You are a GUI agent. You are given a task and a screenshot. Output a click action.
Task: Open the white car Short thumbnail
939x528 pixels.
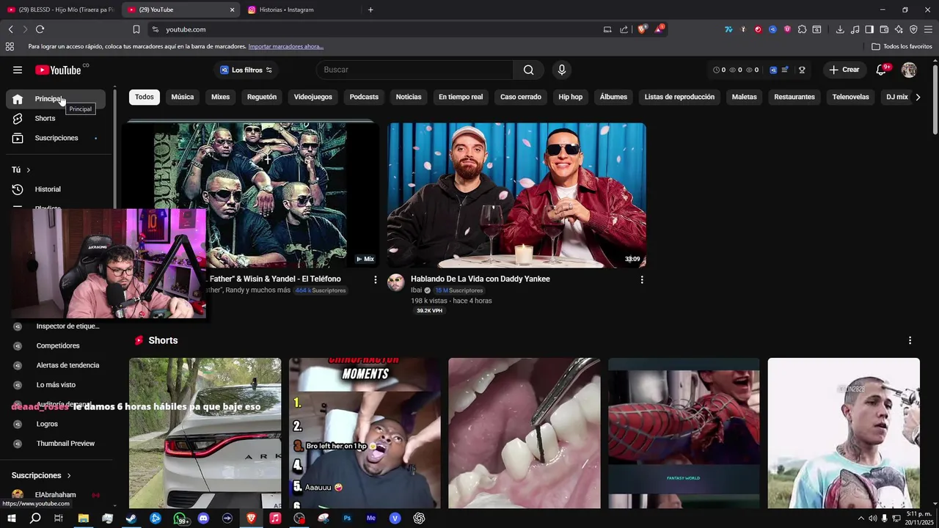point(205,433)
